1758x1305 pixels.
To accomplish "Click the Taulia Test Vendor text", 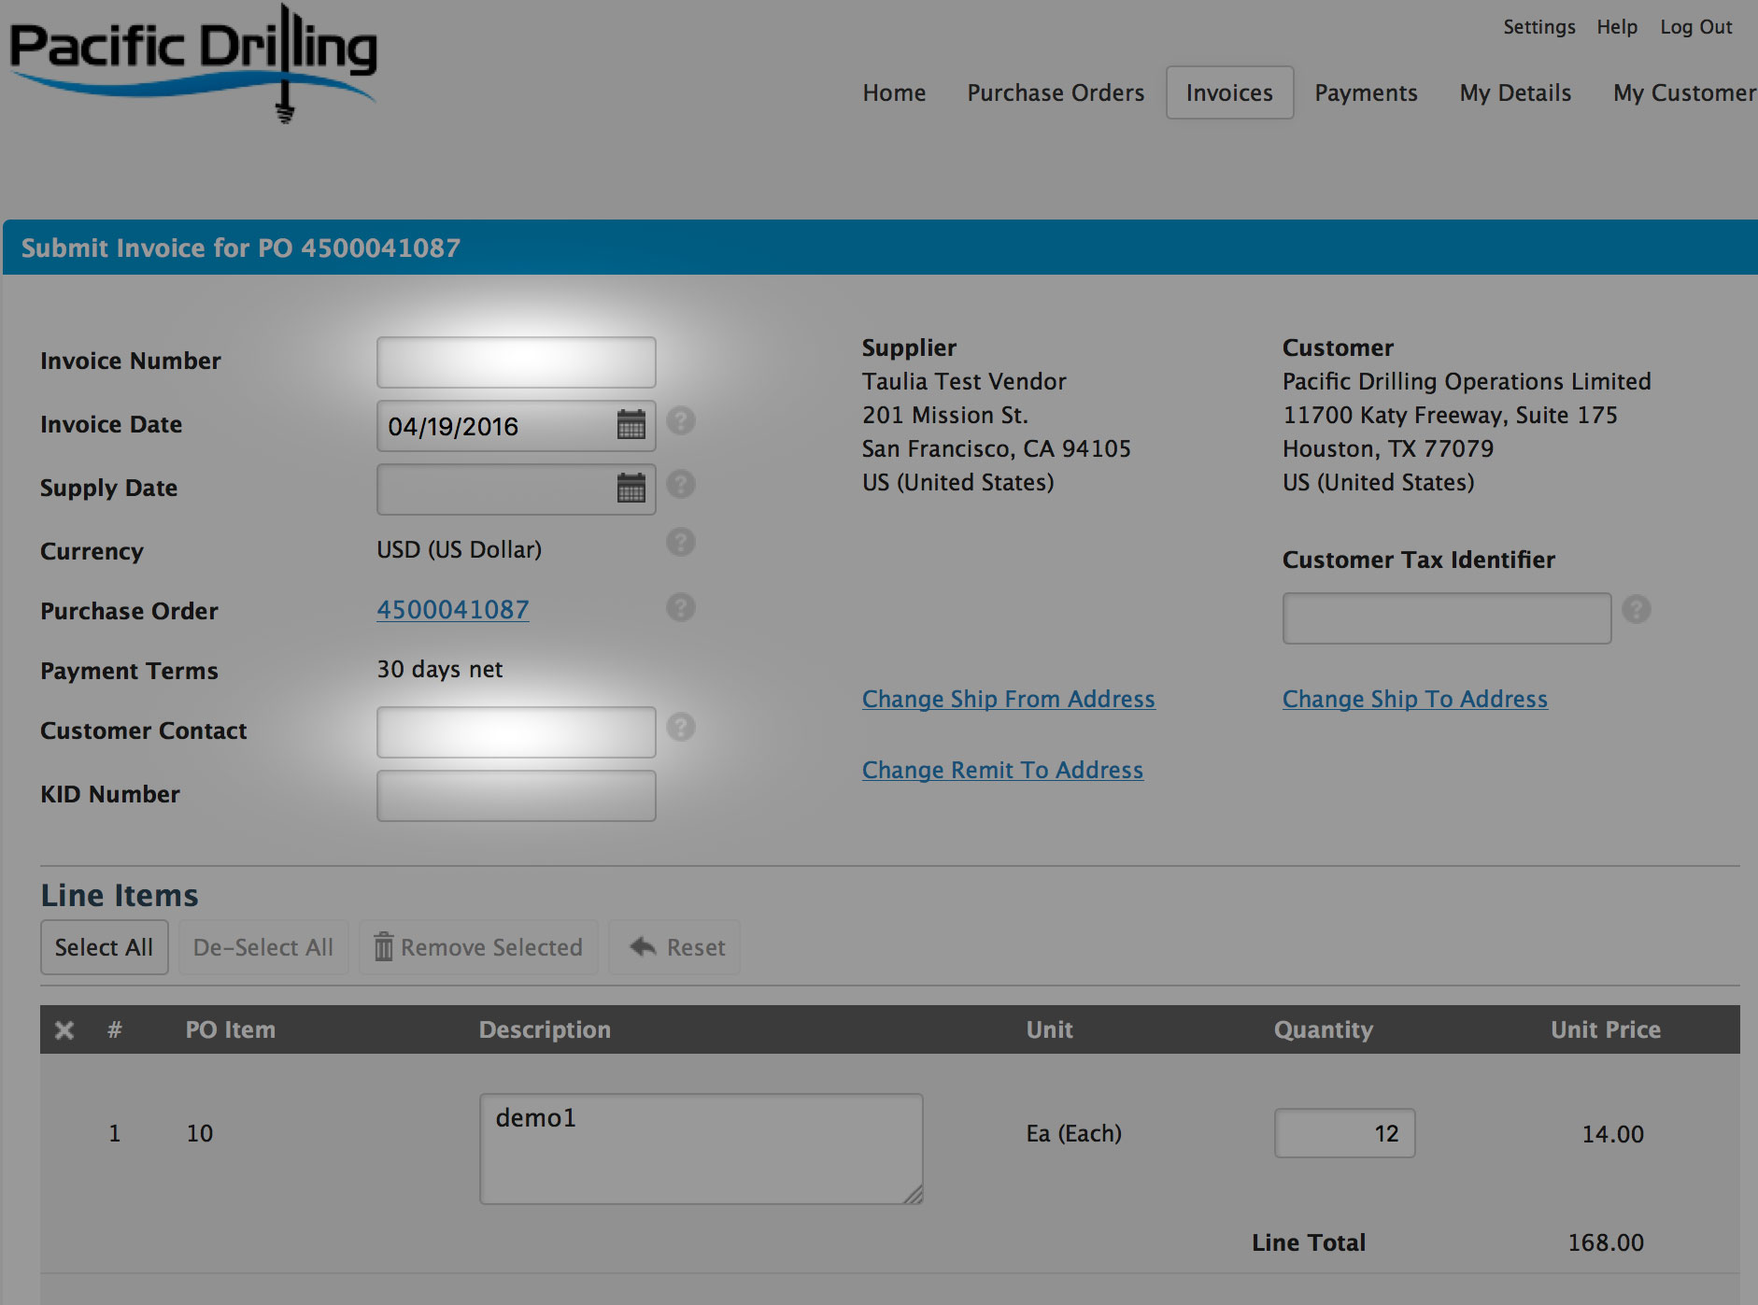I will point(964,382).
